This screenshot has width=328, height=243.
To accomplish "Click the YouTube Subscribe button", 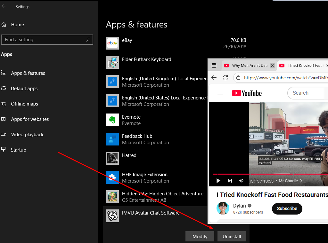I will pyautogui.click(x=287, y=208).
